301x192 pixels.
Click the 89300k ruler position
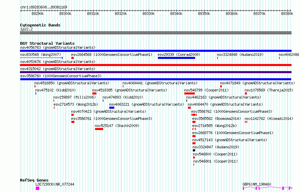coord(65,14)
